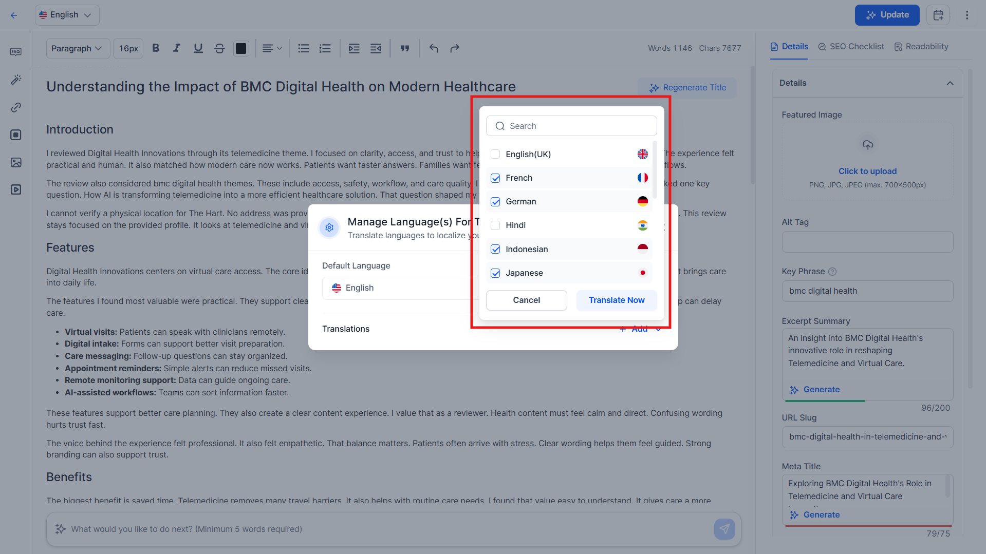Screen dimensions: 986x554
Task: Click the 'Introduction' heading
Action: pos(80,129)
